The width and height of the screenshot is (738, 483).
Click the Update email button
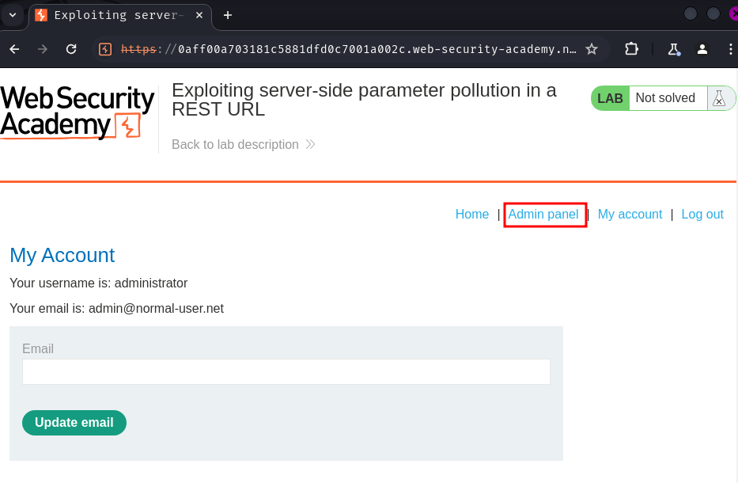(74, 423)
